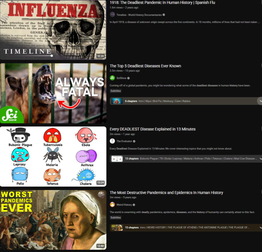Viewport: 262px width, 252px height.
Task: Expand the 15 chapters list chevron
Action: point(260,228)
